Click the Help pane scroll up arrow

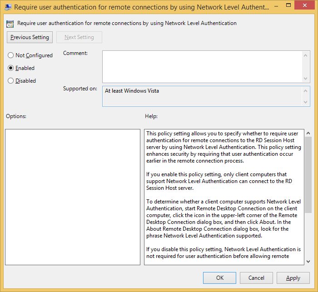point(308,134)
